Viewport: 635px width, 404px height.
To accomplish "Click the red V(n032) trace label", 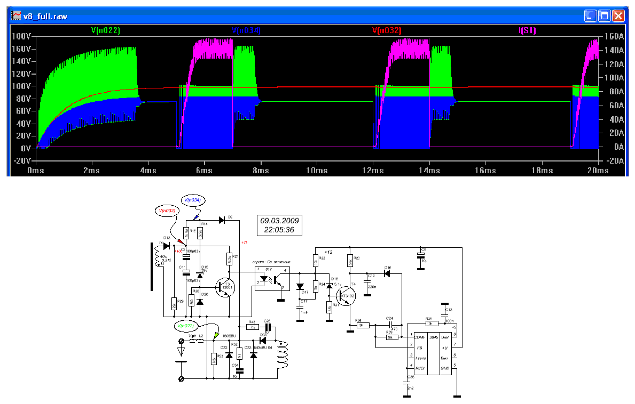I will pos(386,31).
